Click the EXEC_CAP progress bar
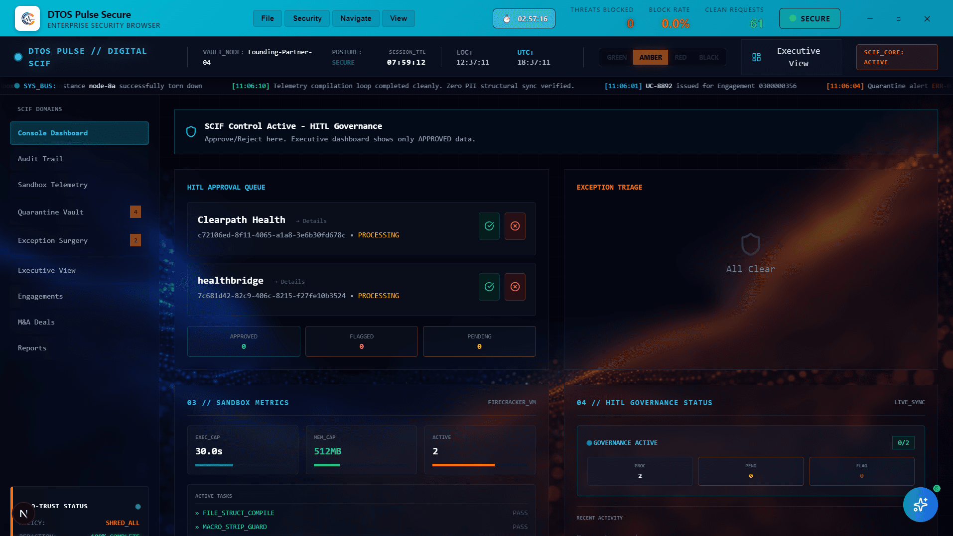The width and height of the screenshot is (953, 536). tap(243, 465)
